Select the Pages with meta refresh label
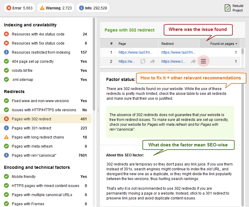Screen dimensions: 249x207 tap(32, 146)
